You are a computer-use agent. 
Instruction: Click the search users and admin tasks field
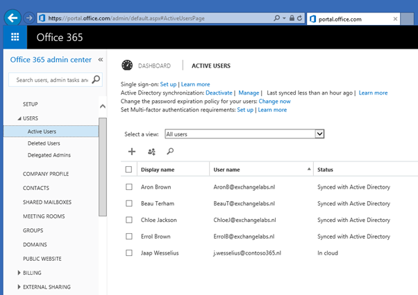click(51, 80)
